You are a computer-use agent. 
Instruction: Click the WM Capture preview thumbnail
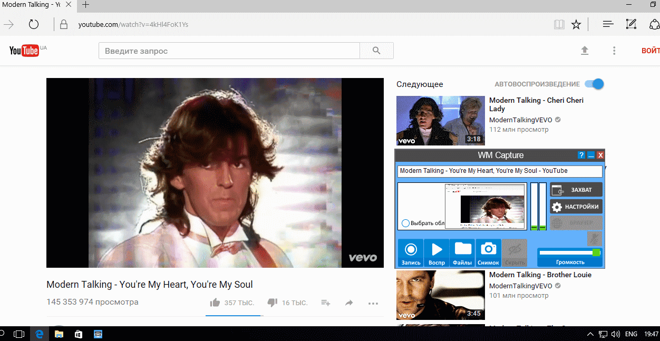tap(486, 206)
